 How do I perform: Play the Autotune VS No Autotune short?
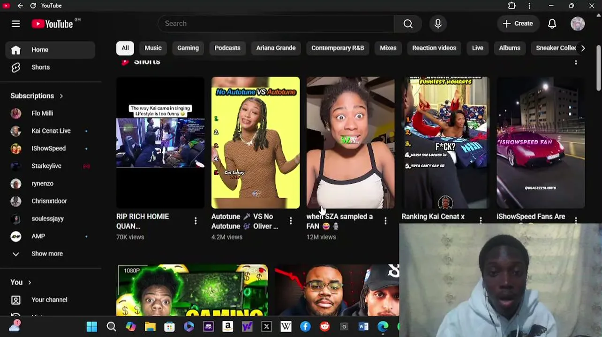256,143
